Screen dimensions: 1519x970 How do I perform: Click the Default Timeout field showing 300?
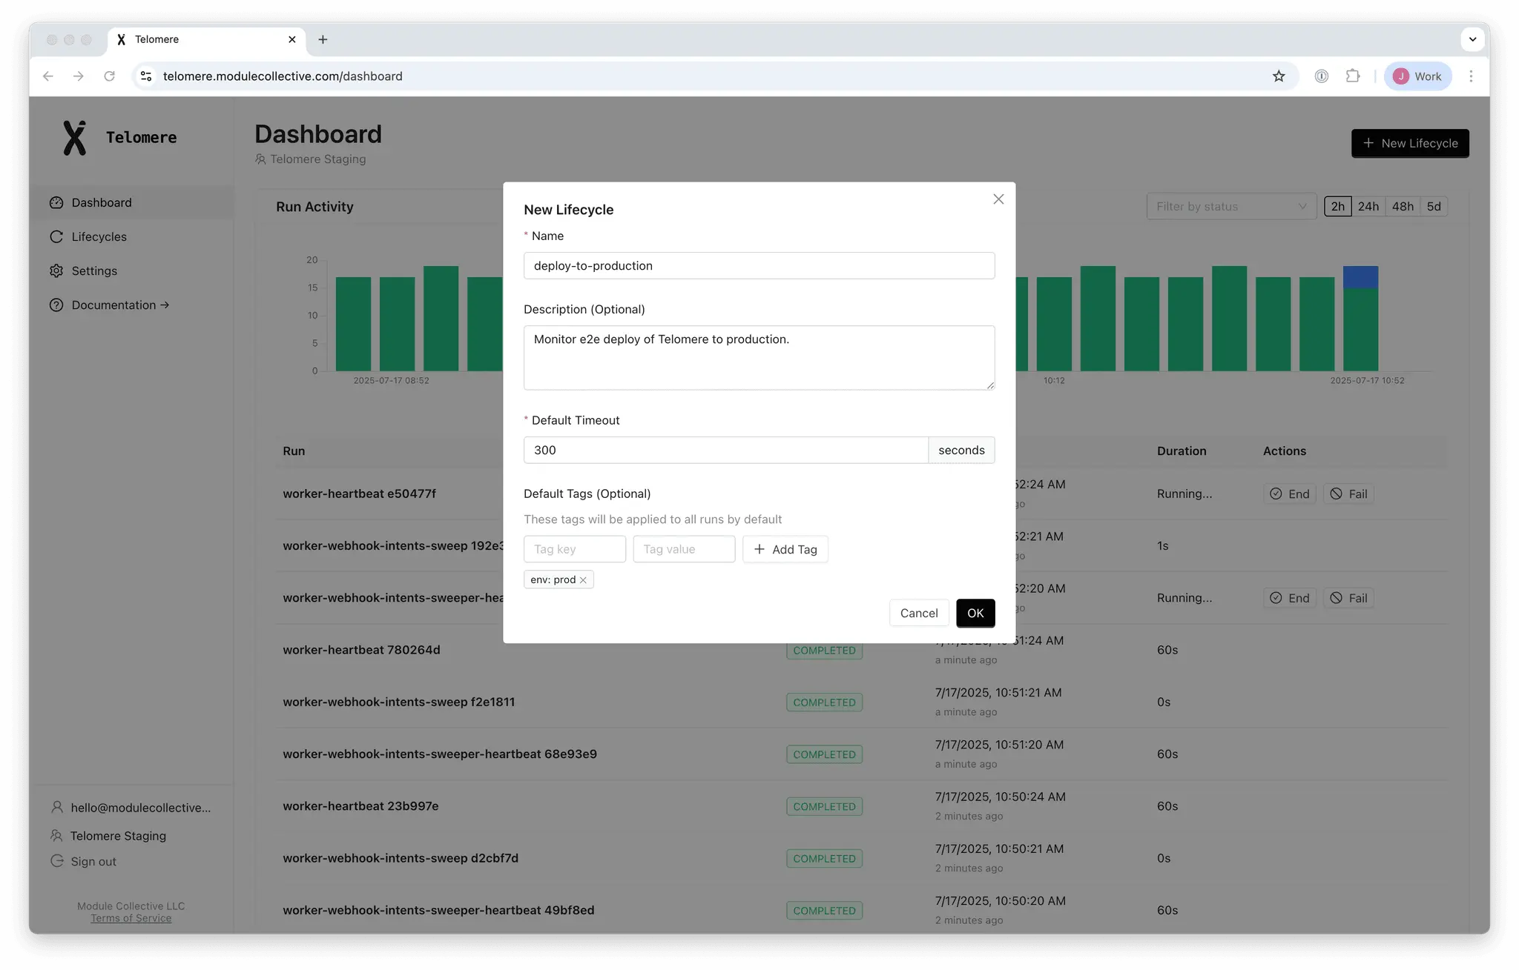(x=725, y=451)
